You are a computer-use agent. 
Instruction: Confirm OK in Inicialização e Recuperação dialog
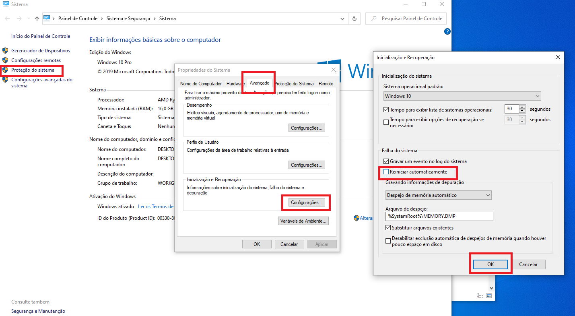tap(491, 264)
